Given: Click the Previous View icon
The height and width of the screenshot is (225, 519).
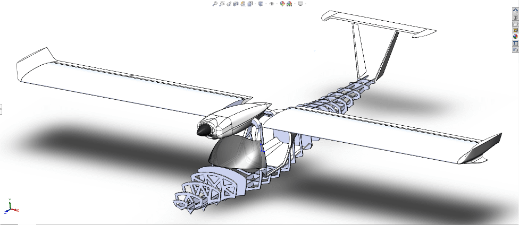Looking at the screenshot, I should pyautogui.click(x=229, y=4).
